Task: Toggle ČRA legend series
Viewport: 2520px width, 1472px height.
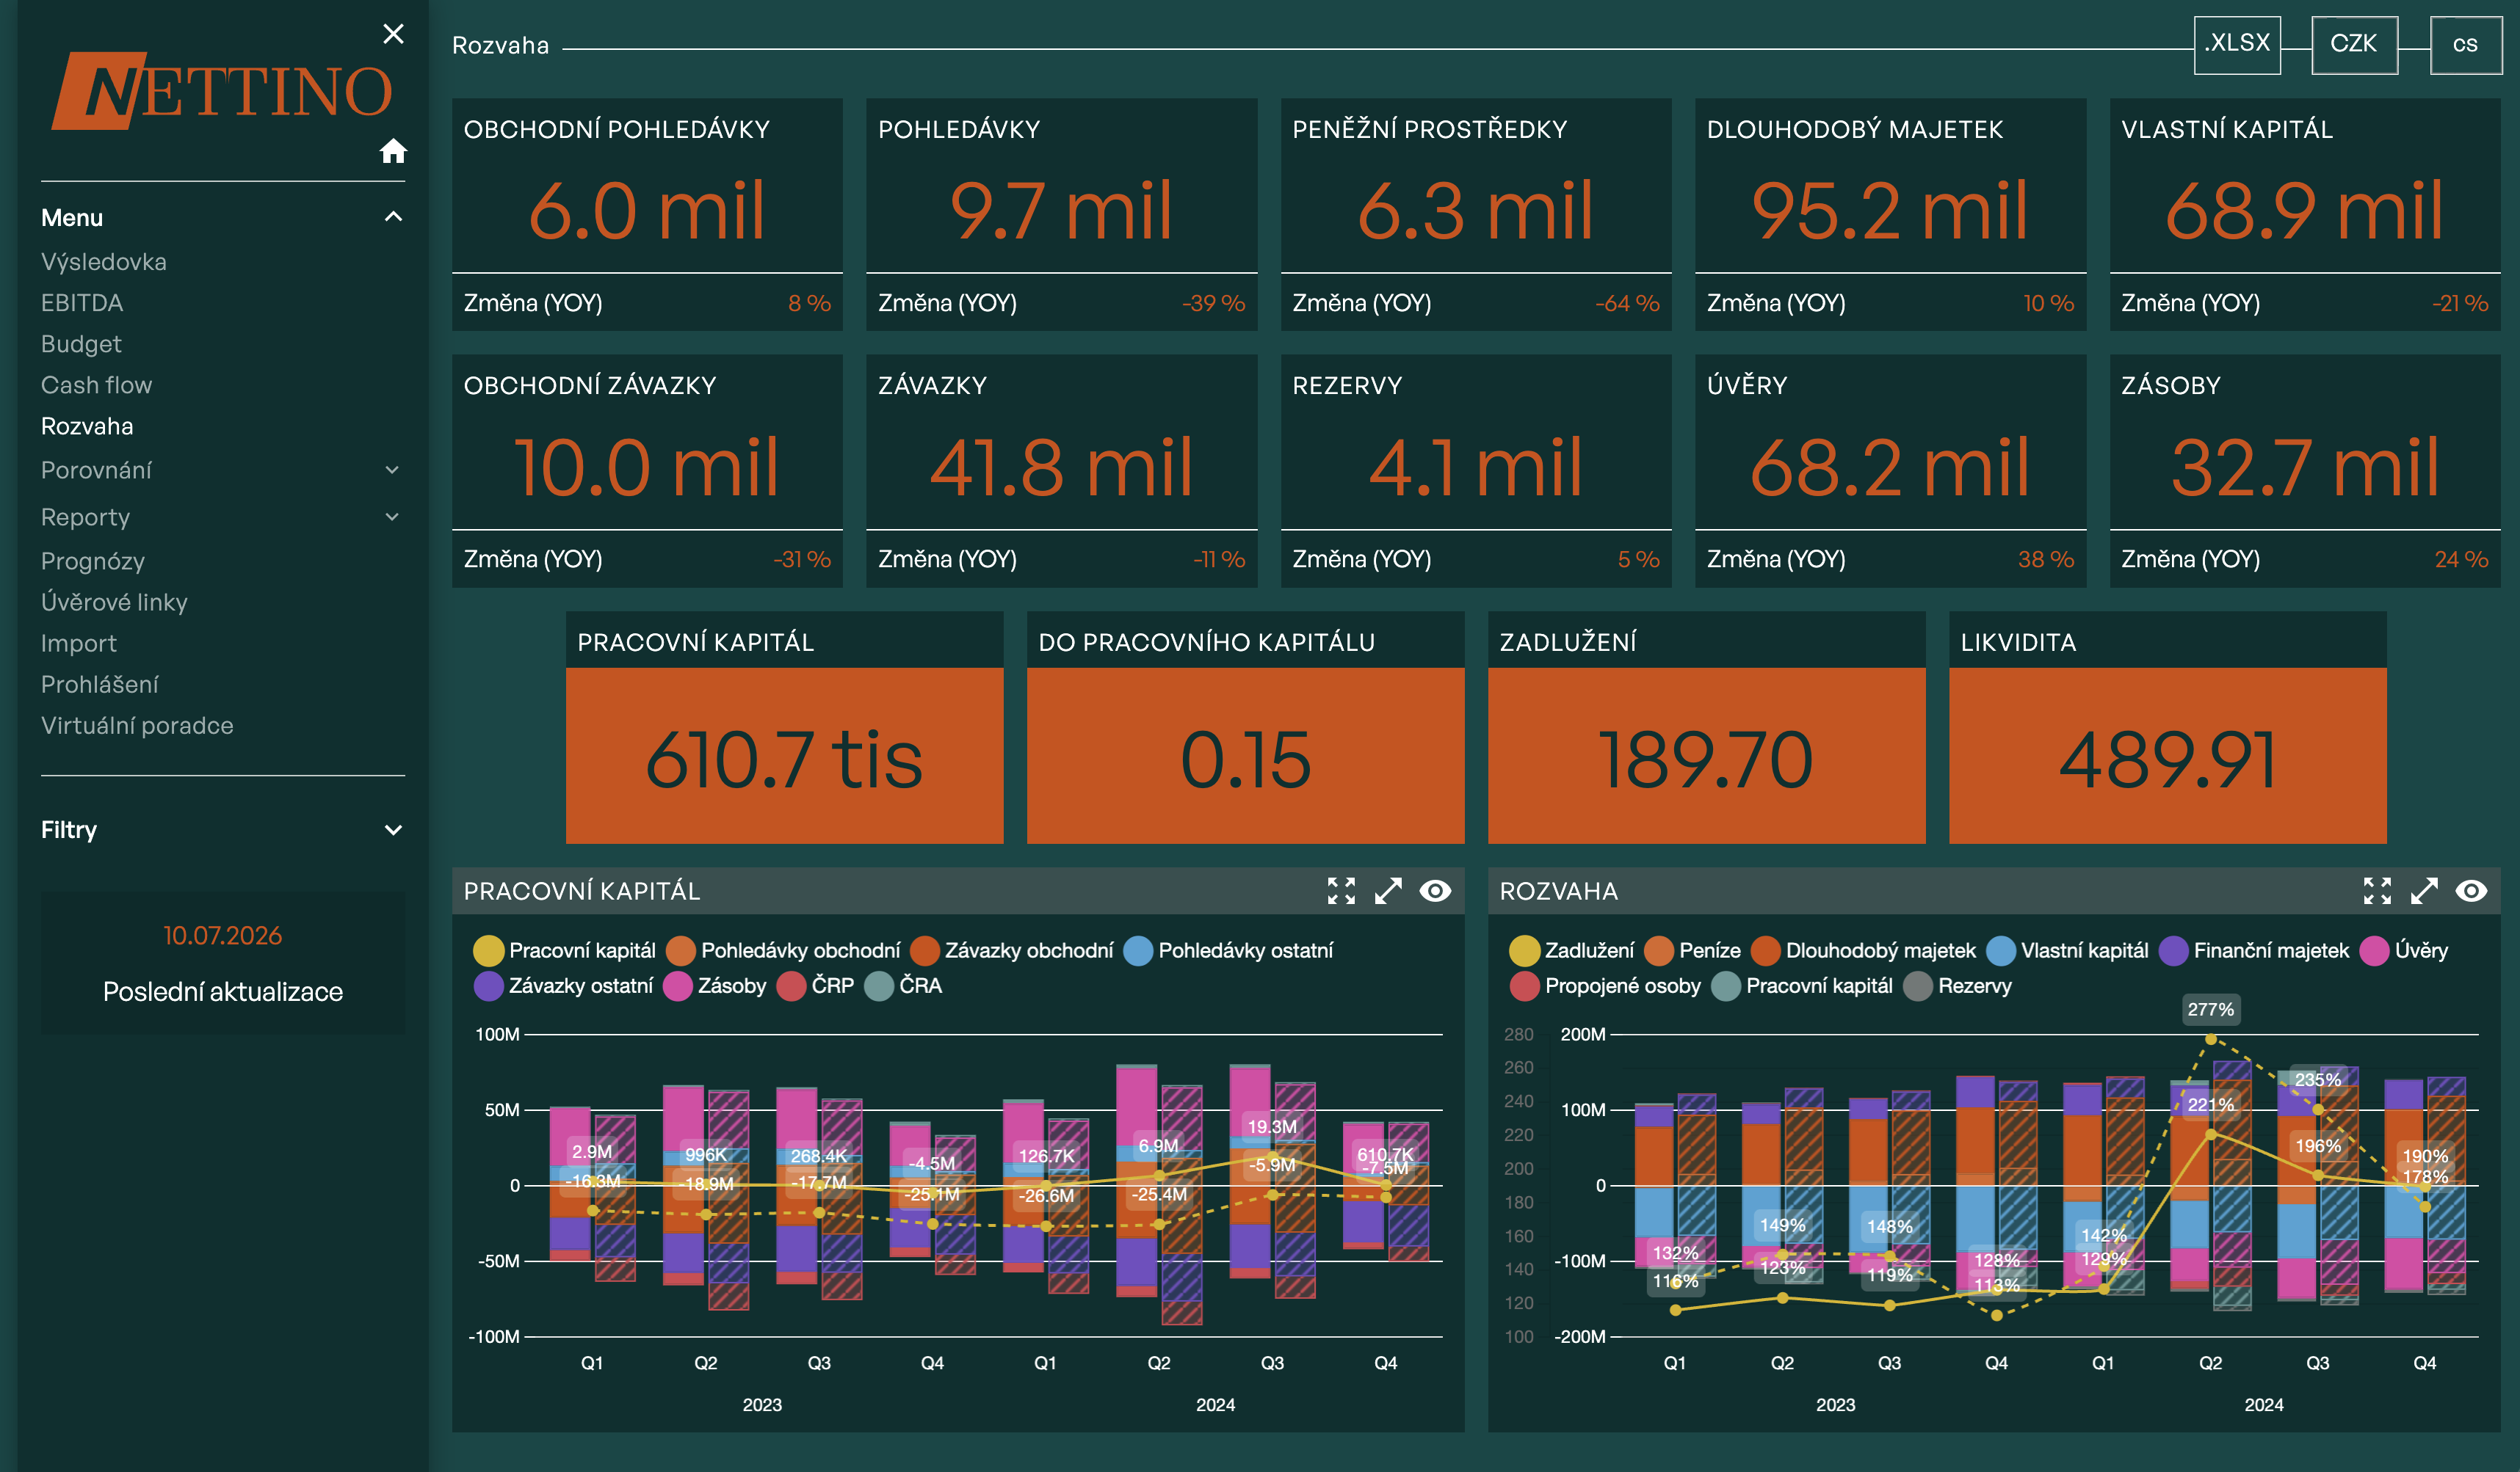Action: (x=903, y=985)
